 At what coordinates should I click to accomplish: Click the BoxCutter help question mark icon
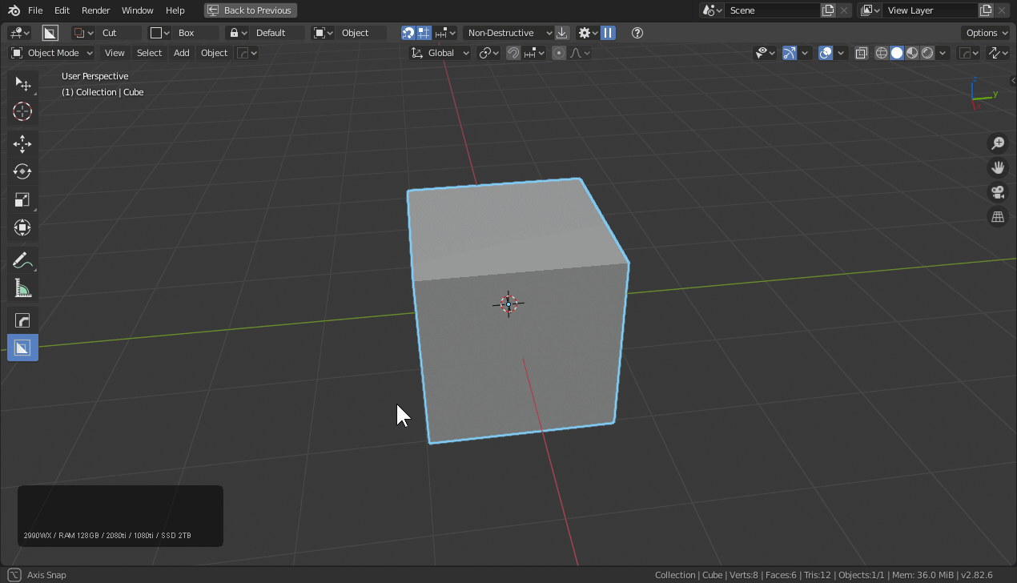[x=637, y=33]
